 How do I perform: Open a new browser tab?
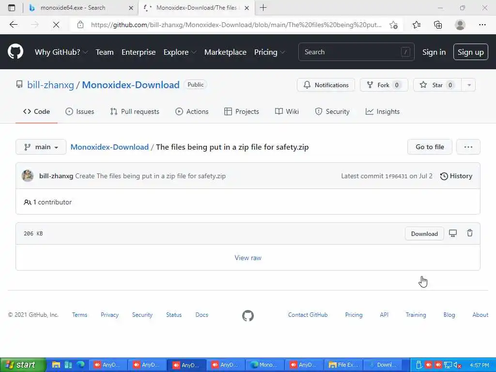(263, 8)
